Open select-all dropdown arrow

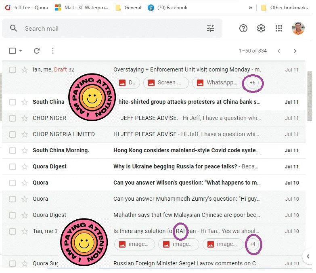(x=21, y=51)
